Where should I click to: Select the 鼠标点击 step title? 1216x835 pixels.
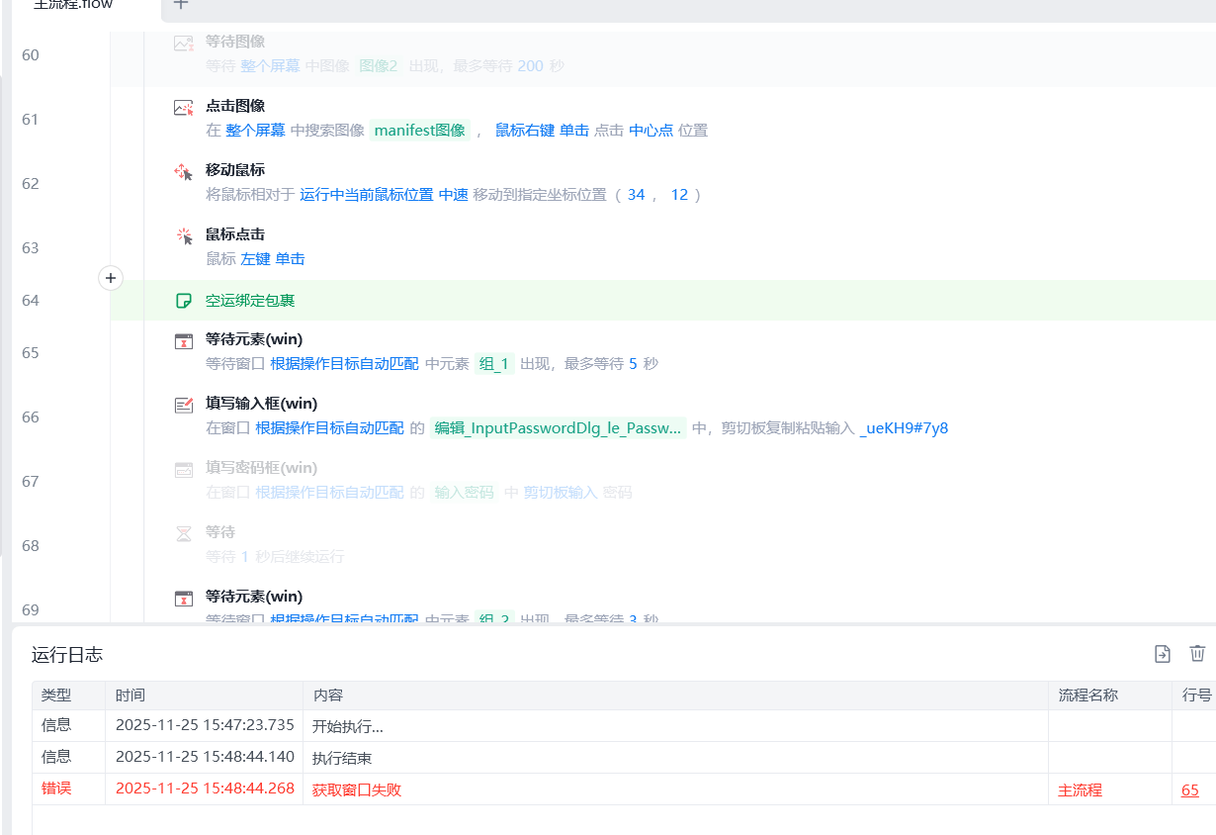coord(235,234)
